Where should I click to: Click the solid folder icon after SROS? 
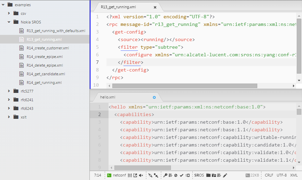click(x=208, y=175)
